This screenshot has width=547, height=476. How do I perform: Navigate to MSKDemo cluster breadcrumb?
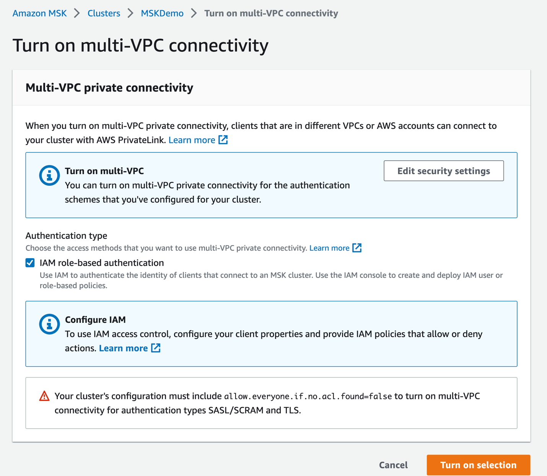point(162,13)
